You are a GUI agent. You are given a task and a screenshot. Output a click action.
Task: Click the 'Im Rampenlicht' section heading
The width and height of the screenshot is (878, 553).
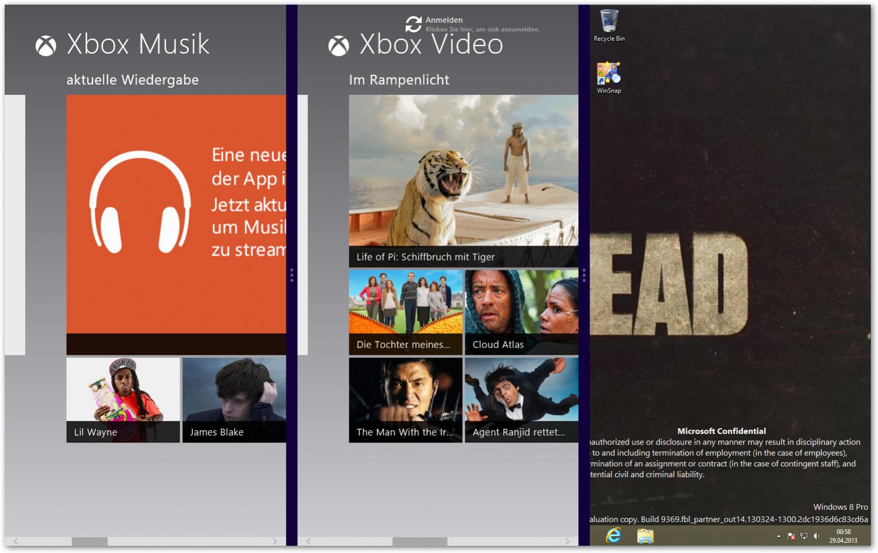click(x=399, y=80)
